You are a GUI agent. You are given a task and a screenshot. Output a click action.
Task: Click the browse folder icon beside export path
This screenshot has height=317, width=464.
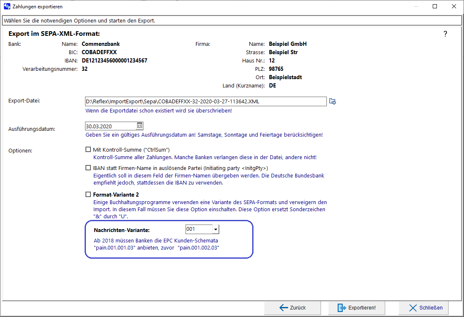tap(332, 101)
